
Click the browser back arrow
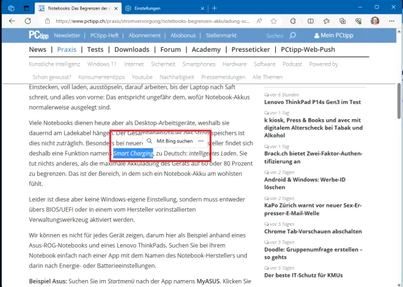tap(11, 21)
